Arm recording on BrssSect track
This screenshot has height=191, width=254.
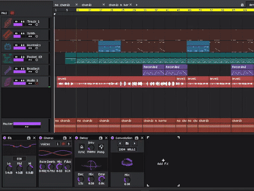[x=37, y=72]
